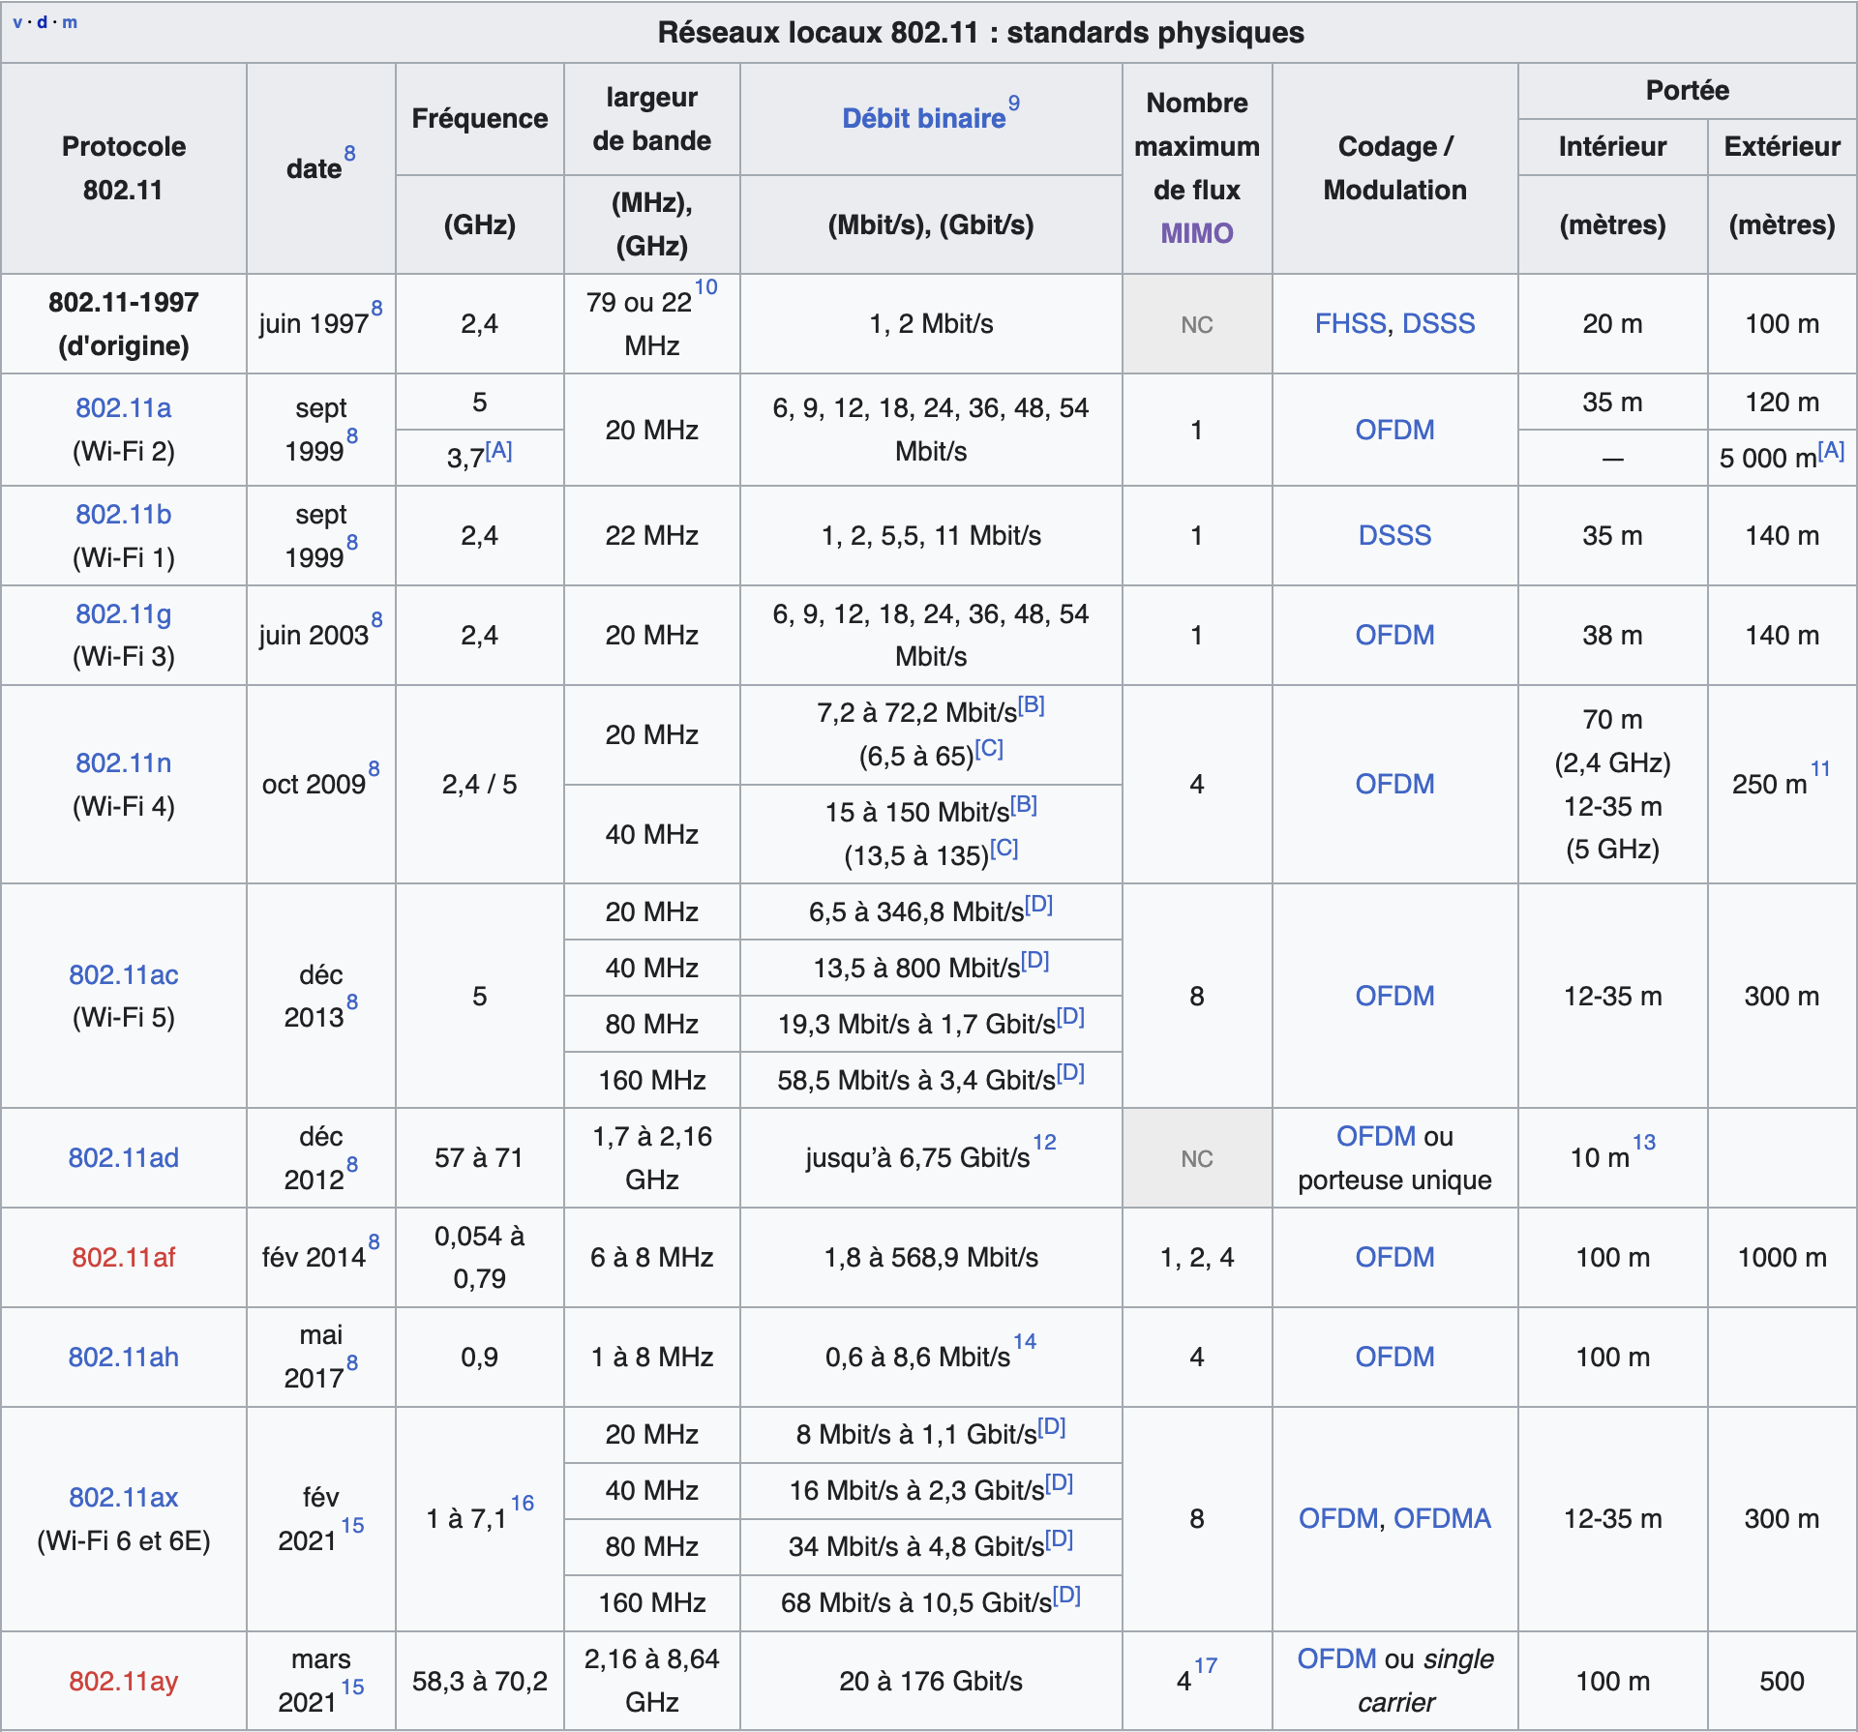This screenshot has width=1858, height=1732.
Task: Open the 802.11a protocol link
Action: click(124, 407)
